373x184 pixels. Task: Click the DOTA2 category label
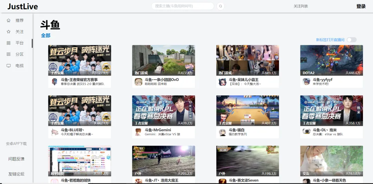pyautogui.click(x=308, y=73)
